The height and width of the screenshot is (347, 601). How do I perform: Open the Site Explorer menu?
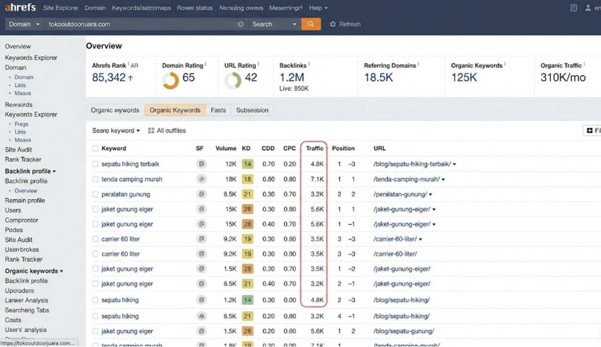tap(61, 8)
